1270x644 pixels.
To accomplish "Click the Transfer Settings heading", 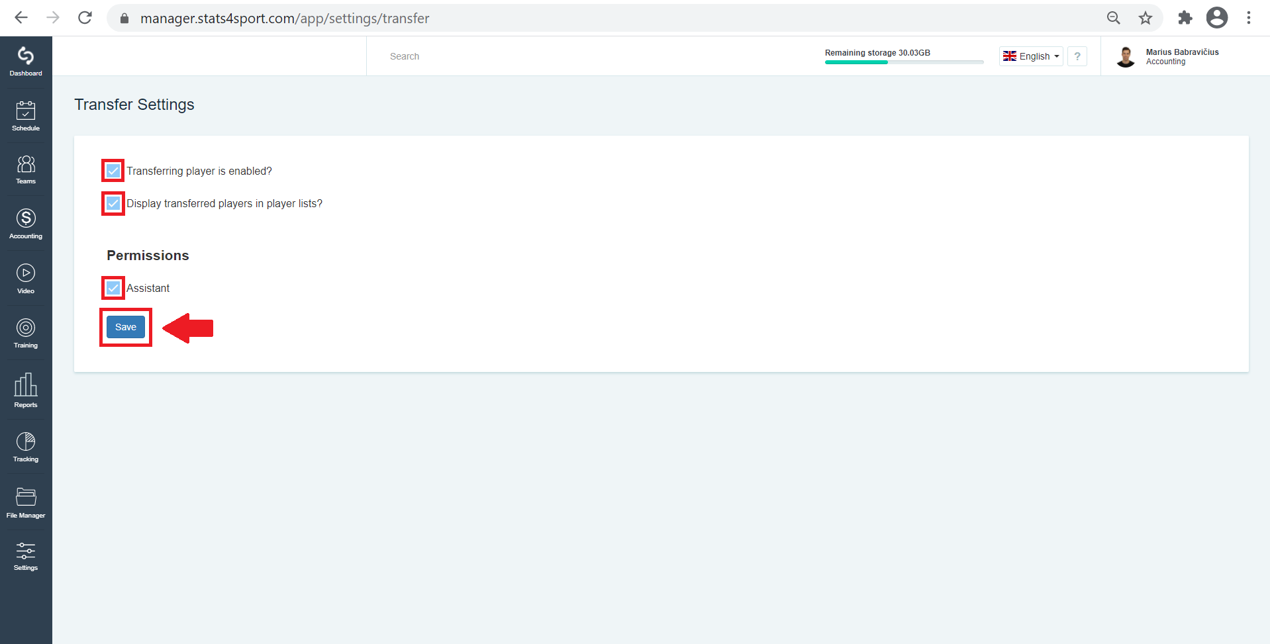I will pyautogui.click(x=134, y=105).
